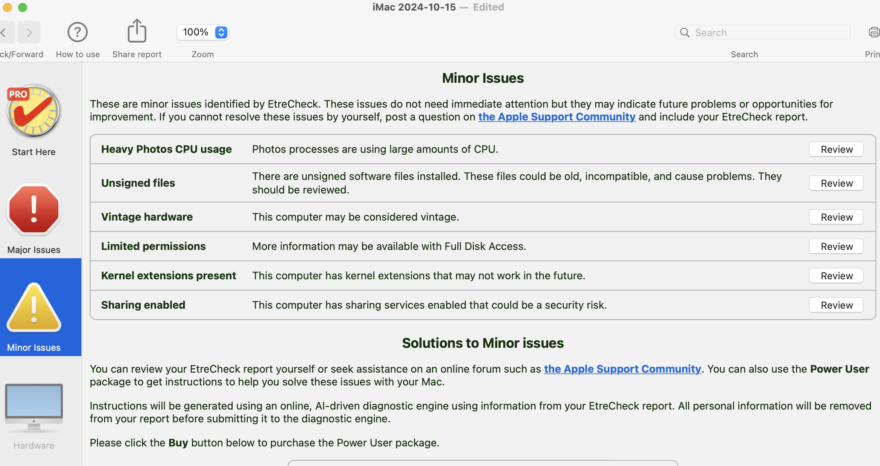
Task: Click the green fullscreen window button
Action: coord(23,8)
